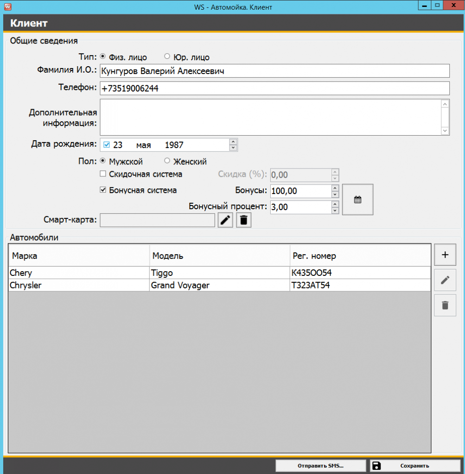465x474 pixels.
Task: Click the year 1987 in birth date
Action: pos(174,145)
